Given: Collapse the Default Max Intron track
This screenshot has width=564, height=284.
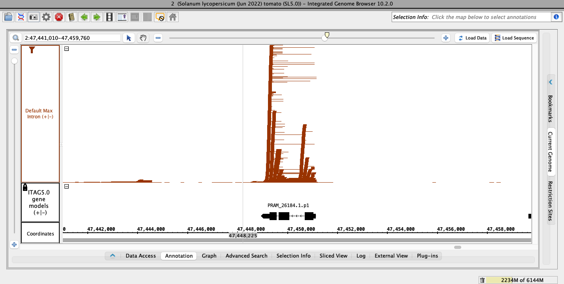Looking at the screenshot, I should pos(66,49).
